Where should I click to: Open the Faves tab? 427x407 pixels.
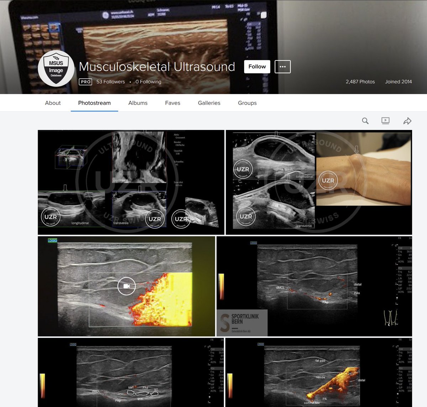pyautogui.click(x=173, y=103)
